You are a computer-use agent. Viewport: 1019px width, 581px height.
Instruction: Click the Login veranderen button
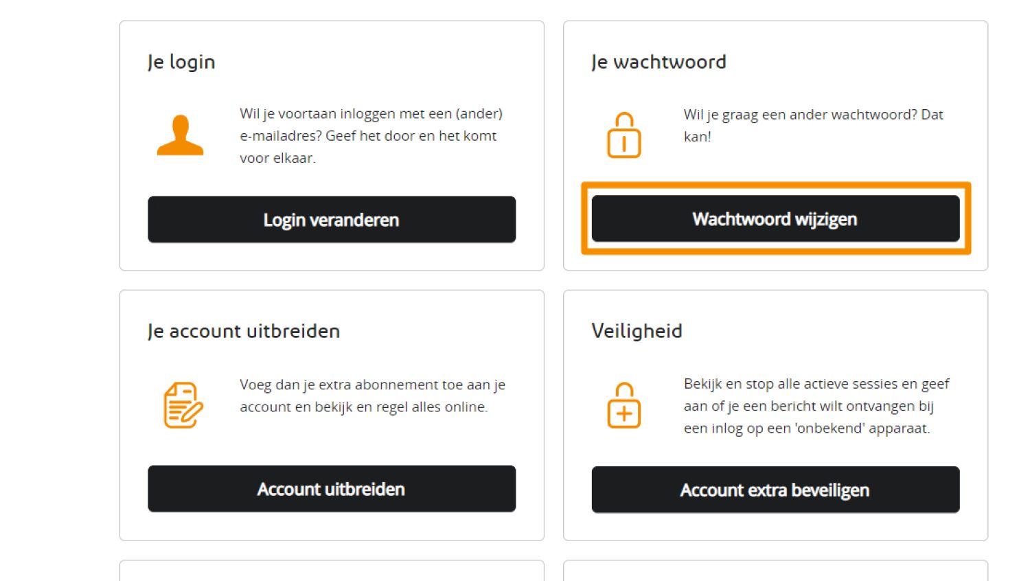(x=332, y=220)
